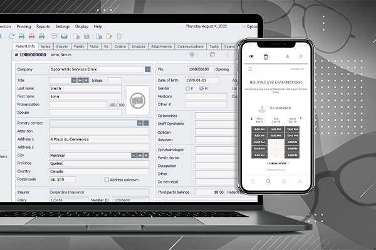
Task: Switch to the Tasks tab
Action: point(214,46)
